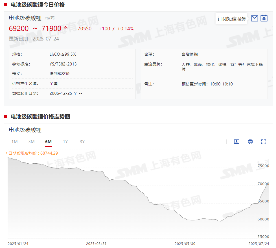Click the chart line's latest point at 2025/07/24
Viewport: 276px width, 248px height.
pos(268,184)
